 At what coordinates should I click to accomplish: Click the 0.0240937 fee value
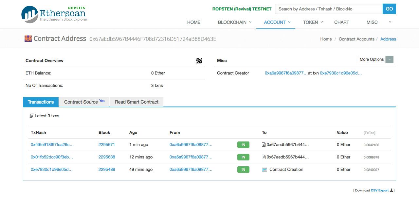pyautogui.click(x=371, y=170)
